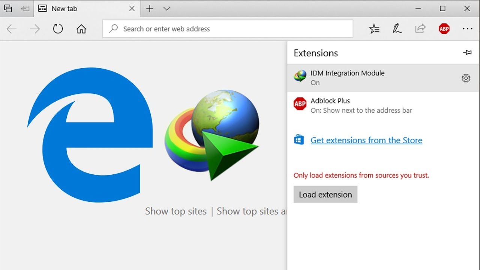Click the Store bag icon
The image size is (480, 270).
pos(299,140)
